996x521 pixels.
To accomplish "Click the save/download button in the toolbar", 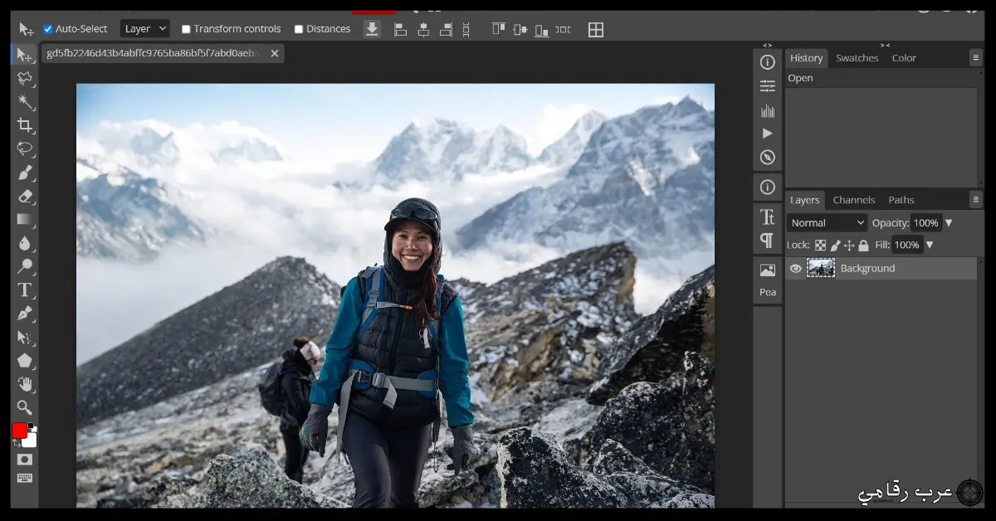I will 372,27.
